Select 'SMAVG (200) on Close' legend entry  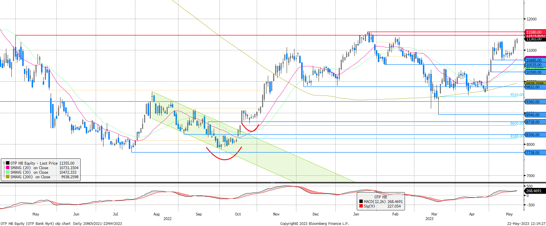[x=30, y=177]
